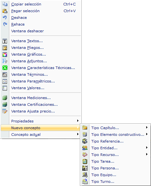Select the Nuevo concepto menu item
The height and width of the screenshot is (186, 151).
tap(41, 128)
